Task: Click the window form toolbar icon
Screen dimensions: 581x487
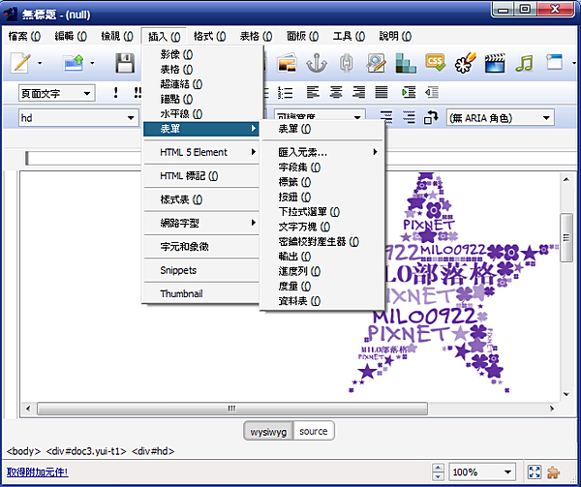Action: pyautogui.click(x=554, y=62)
